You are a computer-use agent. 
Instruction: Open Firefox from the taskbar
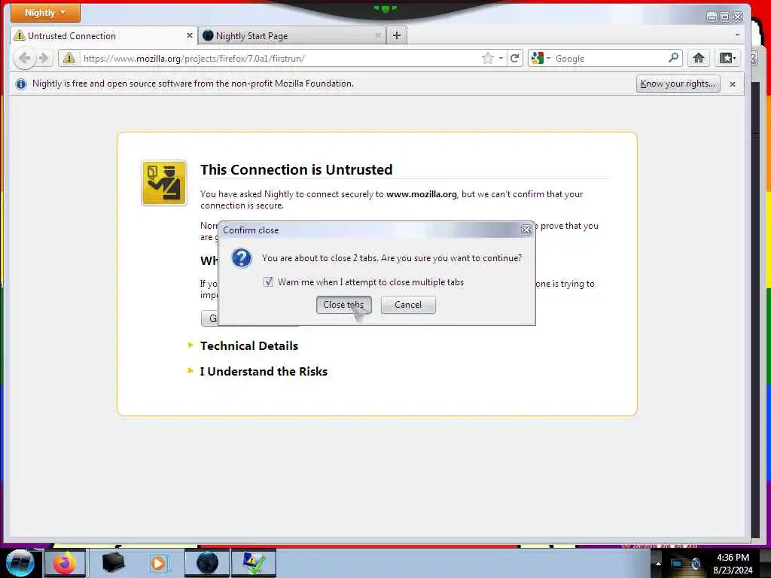pos(66,563)
